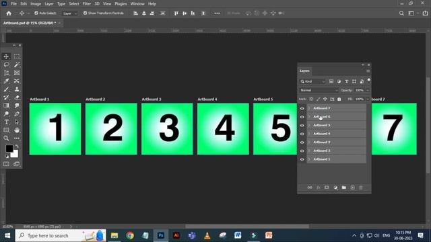Open more align options ellipsis

(x=217, y=13)
